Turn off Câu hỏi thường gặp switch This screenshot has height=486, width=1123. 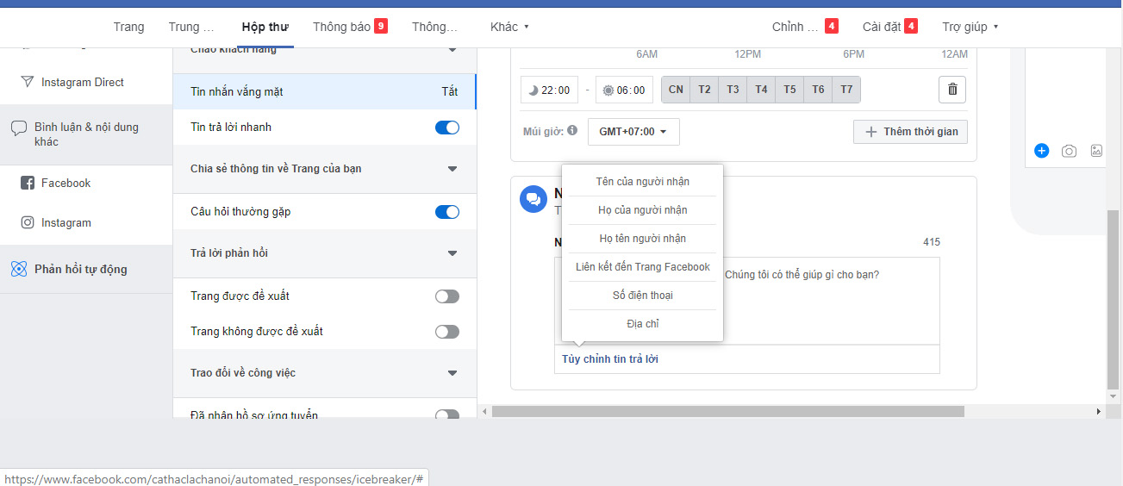point(447,212)
